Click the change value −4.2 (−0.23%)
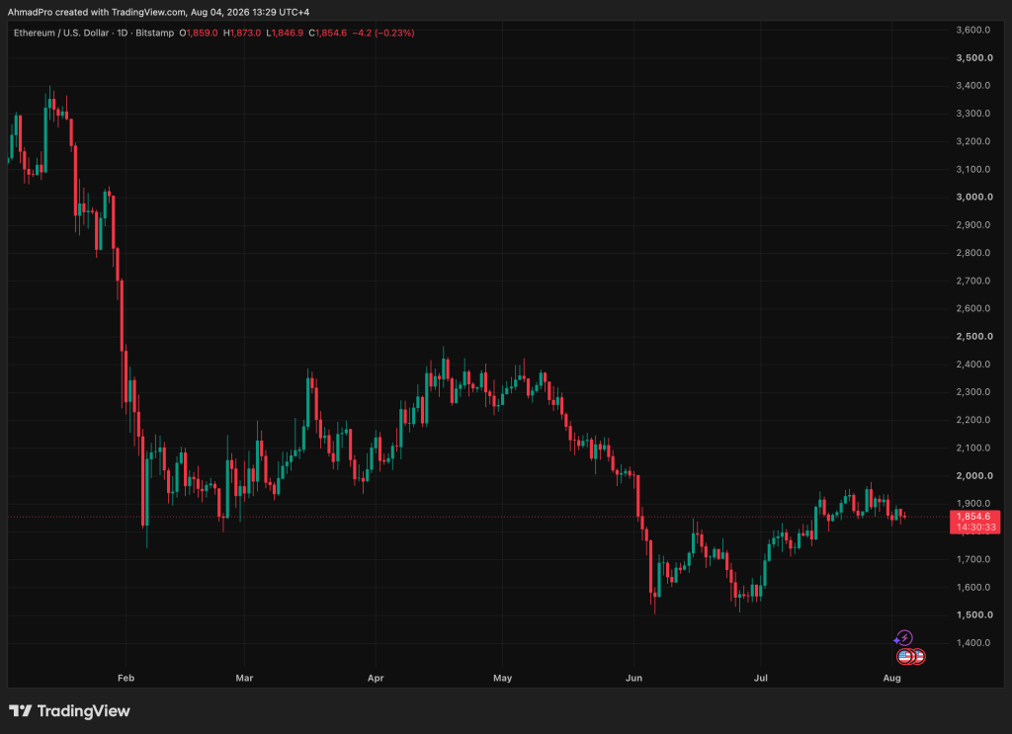Viewport: 1012px width, 734px height. click(x=383, y=33)
